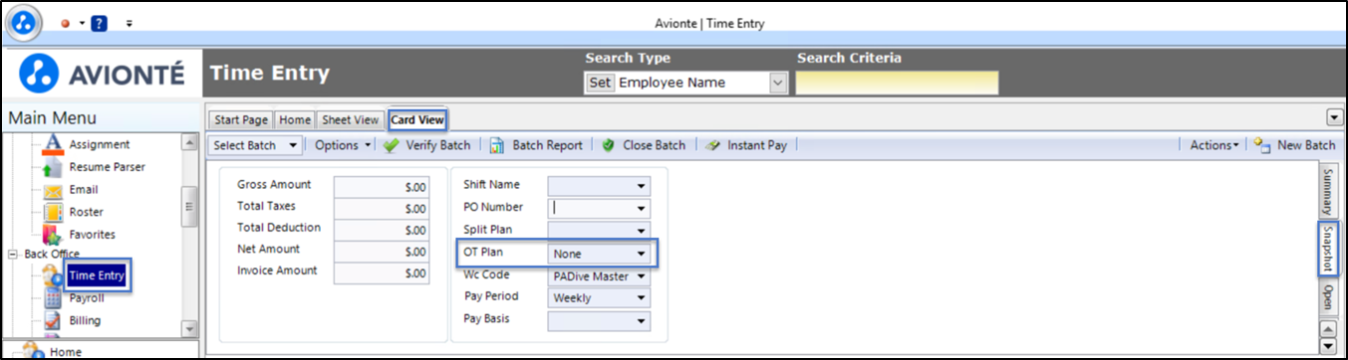Expand the Wc Code dropdown
Screen dimensions: 1348x360
tap(641, 275)
